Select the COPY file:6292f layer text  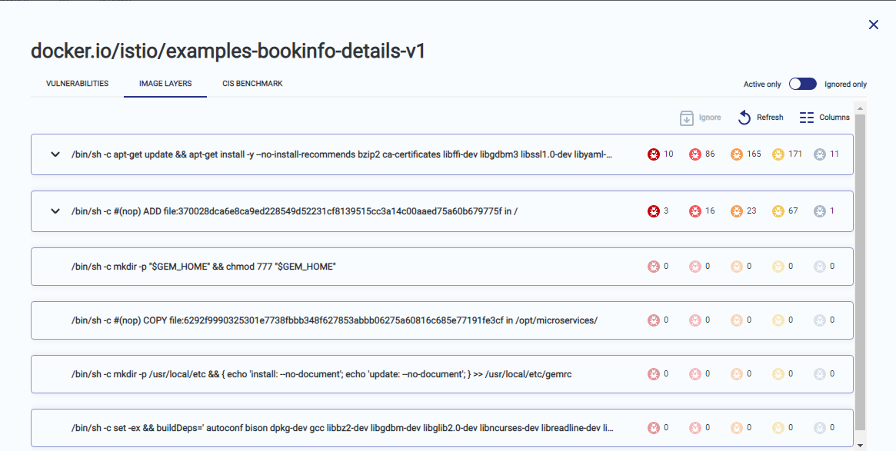click(x=335, y=320)
